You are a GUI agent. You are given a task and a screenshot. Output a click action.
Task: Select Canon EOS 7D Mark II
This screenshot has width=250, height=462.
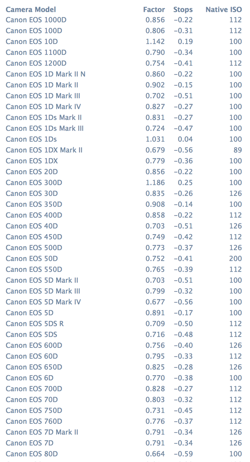[42, 432]
